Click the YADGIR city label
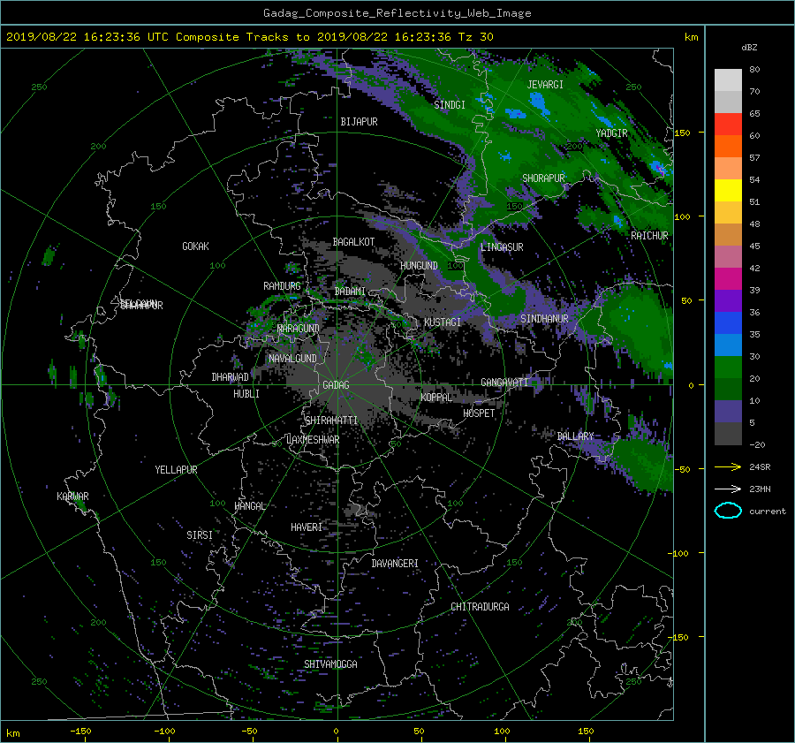This screenshot has width=795, height=743. [x=611, y=133]
